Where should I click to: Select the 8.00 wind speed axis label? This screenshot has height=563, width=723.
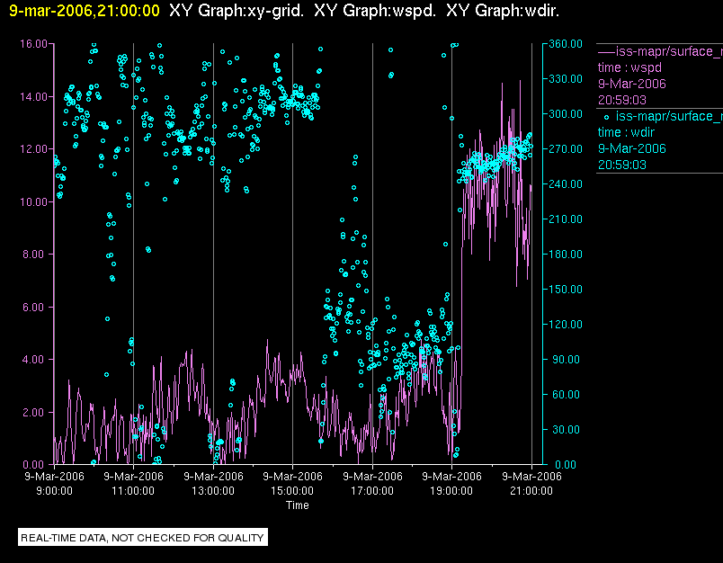coord(35,254)
